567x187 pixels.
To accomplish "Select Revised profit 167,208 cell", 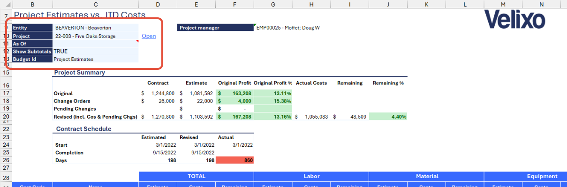I will (235, 117).
